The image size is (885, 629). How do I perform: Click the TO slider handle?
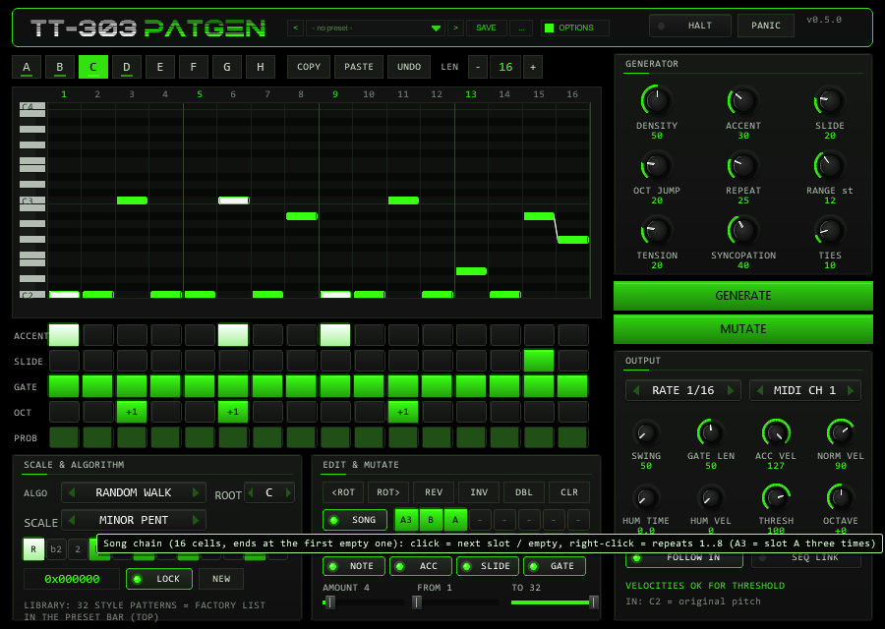click(x=593, y=602)
